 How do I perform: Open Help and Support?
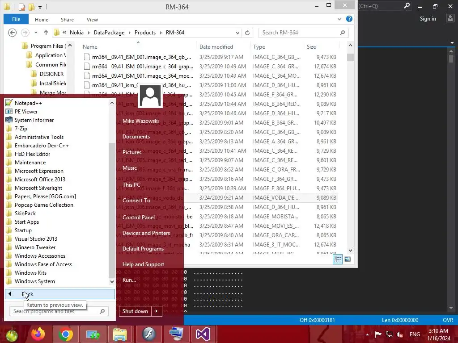(x=143, y=264)
